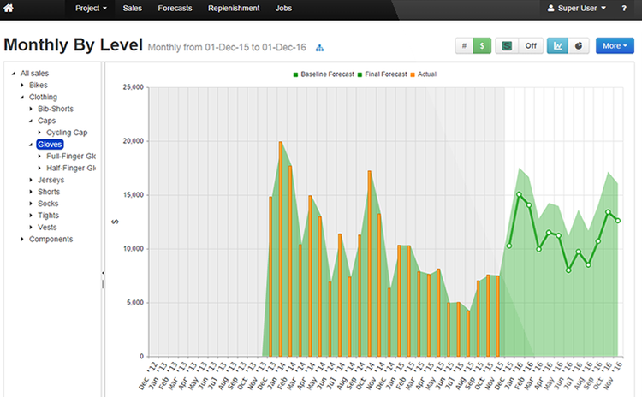This screenshot has height=397, width=642.
Task: Switch values to units with # button
Action: click(x=465, y=46)
